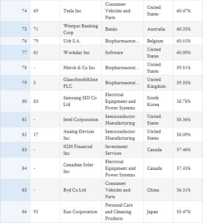Select the Workday Inc row name
The width and height of the screenshot is (203, 223).
coord(76,53)
